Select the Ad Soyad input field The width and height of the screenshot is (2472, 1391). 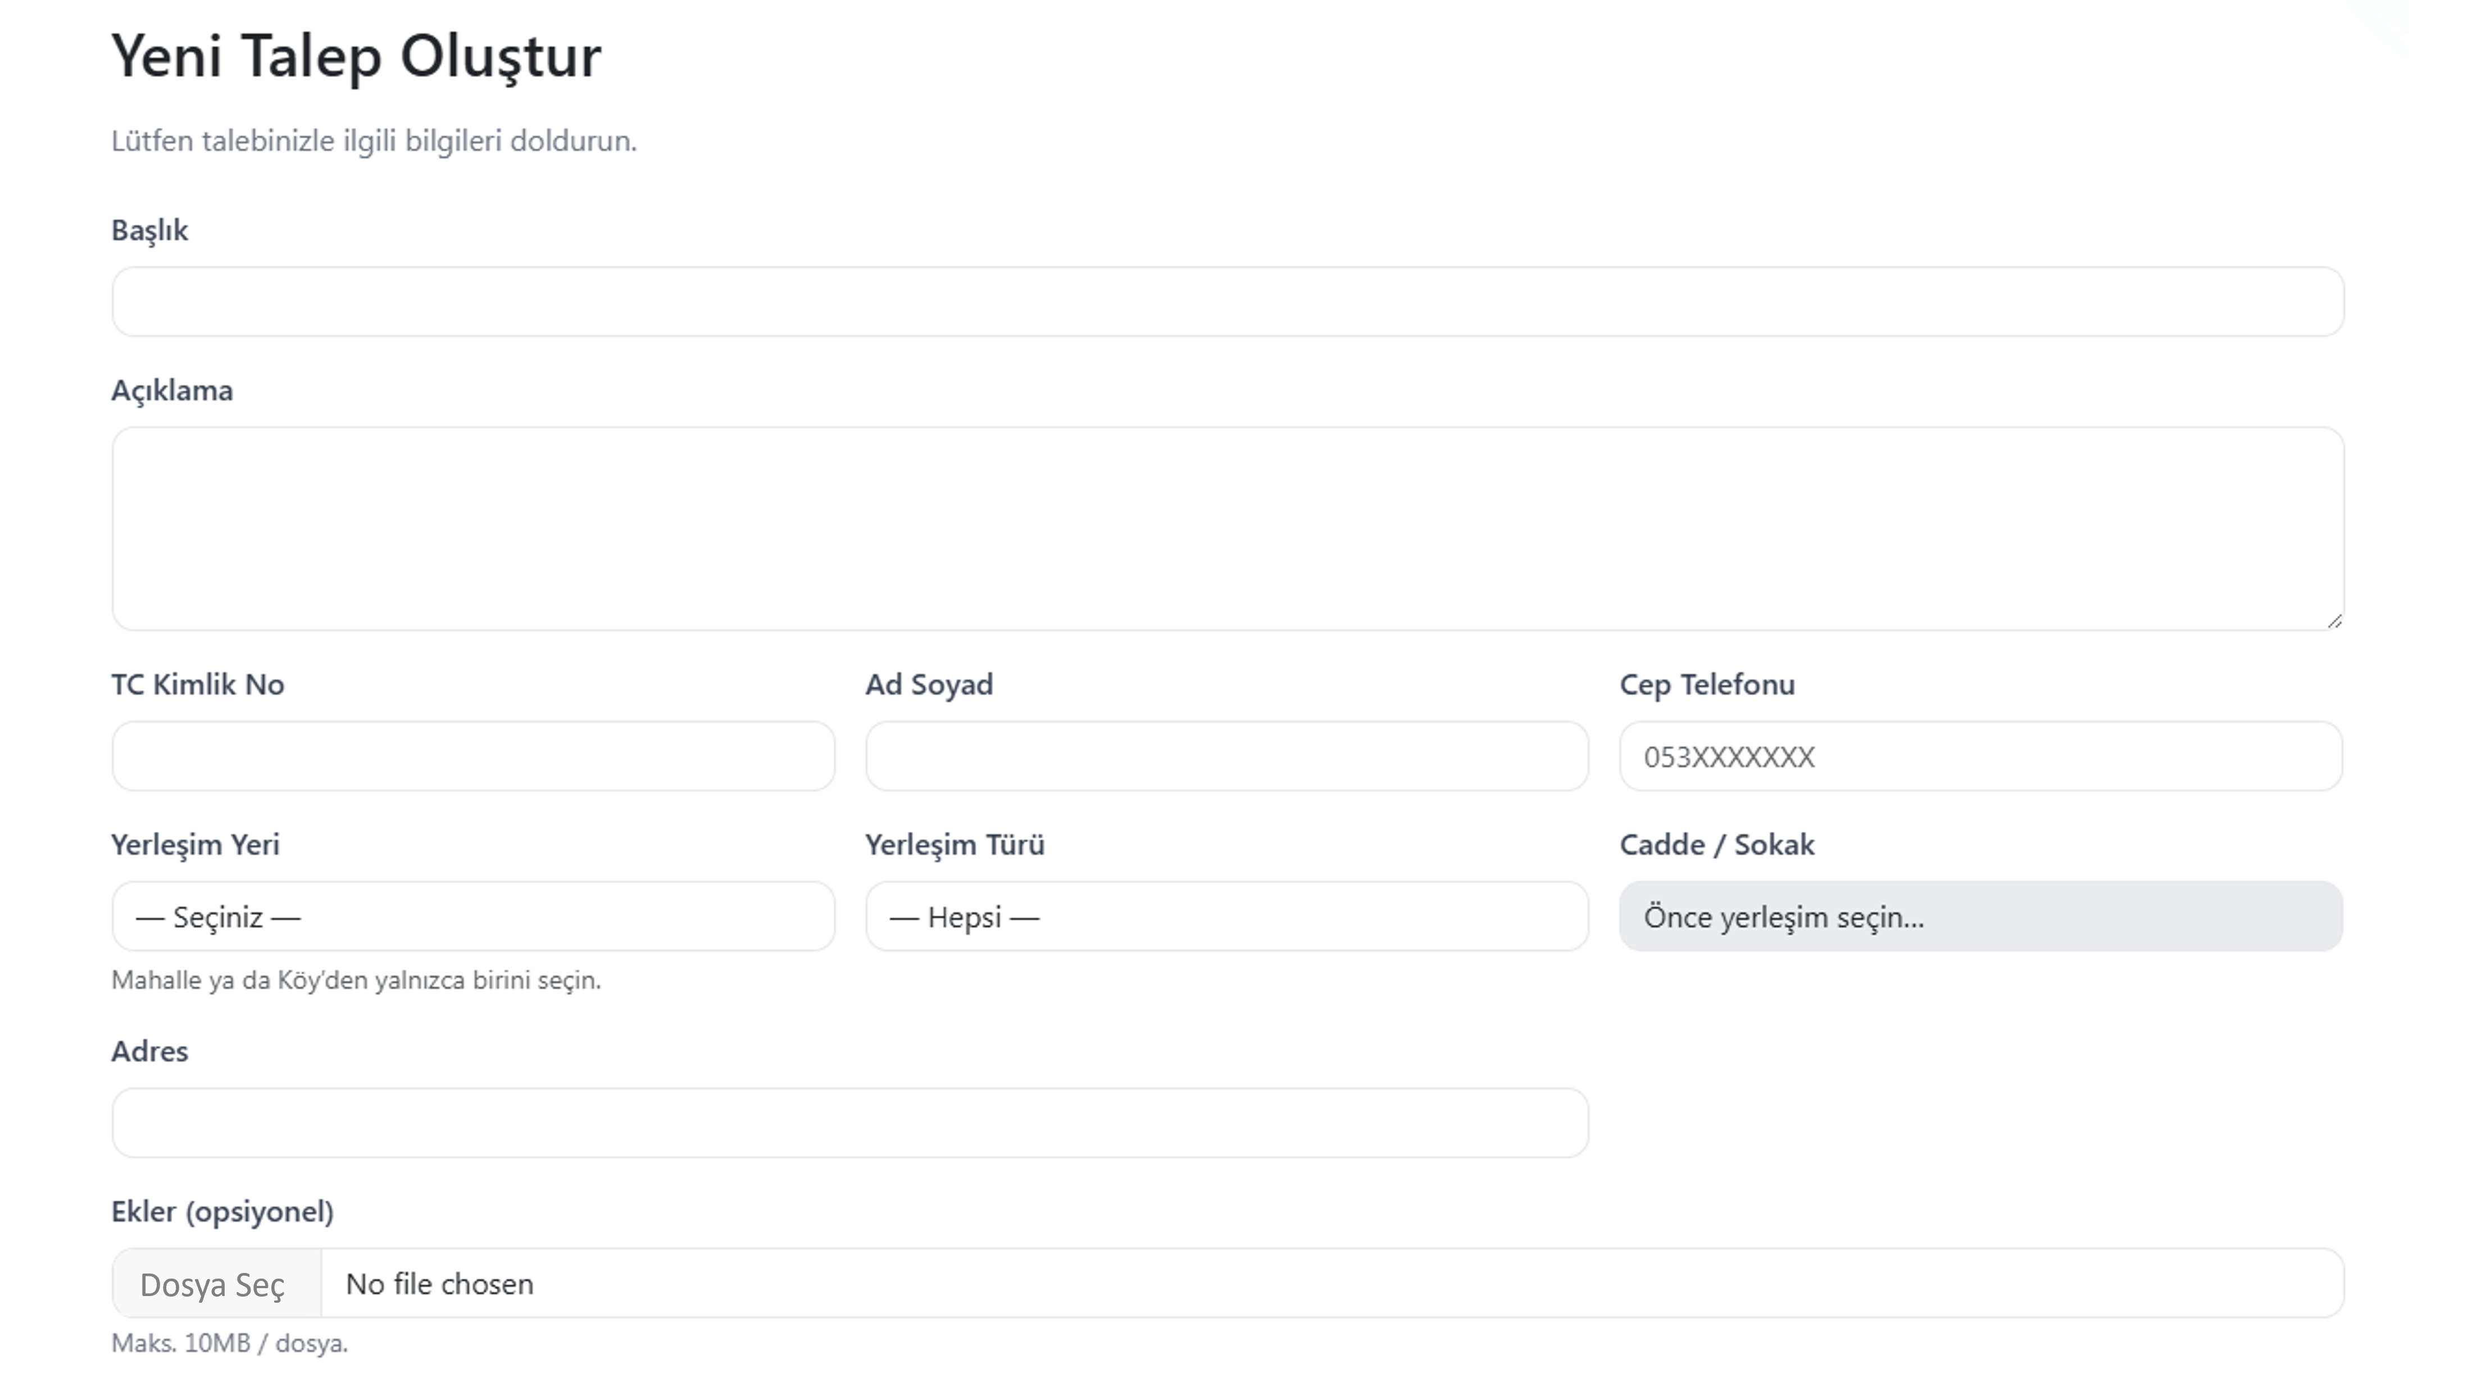(x=1226, y=756)
